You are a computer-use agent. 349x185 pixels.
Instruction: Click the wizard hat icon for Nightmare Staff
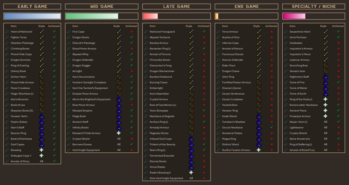326,77
